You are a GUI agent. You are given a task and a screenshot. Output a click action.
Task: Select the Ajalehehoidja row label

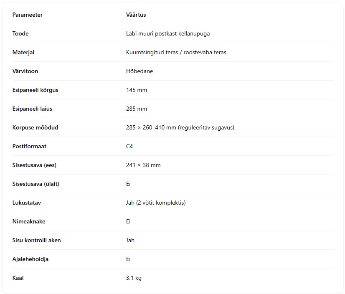[30, 259]
